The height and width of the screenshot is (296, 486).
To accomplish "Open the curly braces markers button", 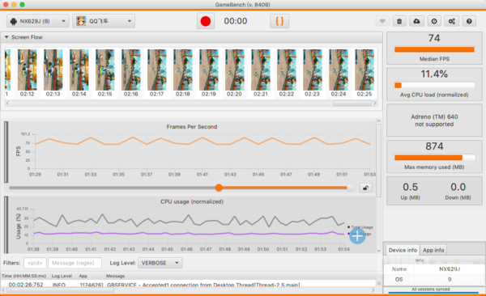I will [x=279, y=21].
